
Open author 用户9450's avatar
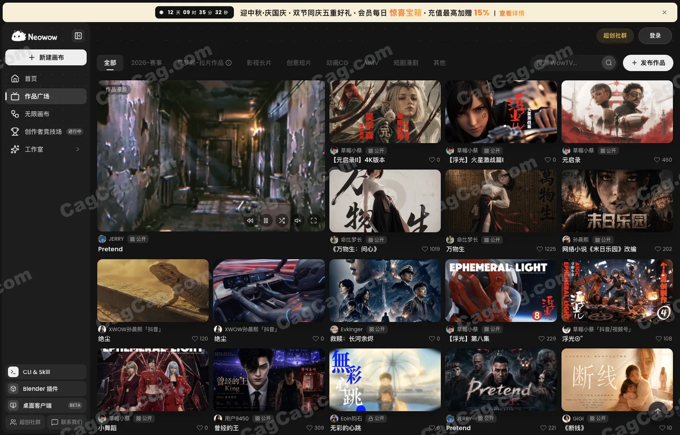pos(218,419)
